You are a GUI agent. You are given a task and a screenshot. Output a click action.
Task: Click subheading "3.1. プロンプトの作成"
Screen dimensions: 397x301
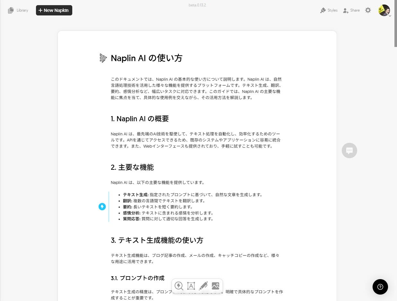137,278
